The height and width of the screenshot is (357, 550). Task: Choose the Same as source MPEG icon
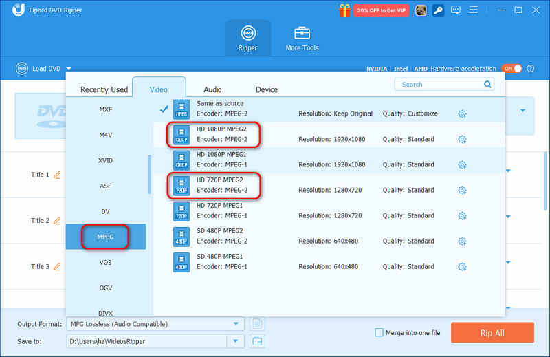(181, 109)
